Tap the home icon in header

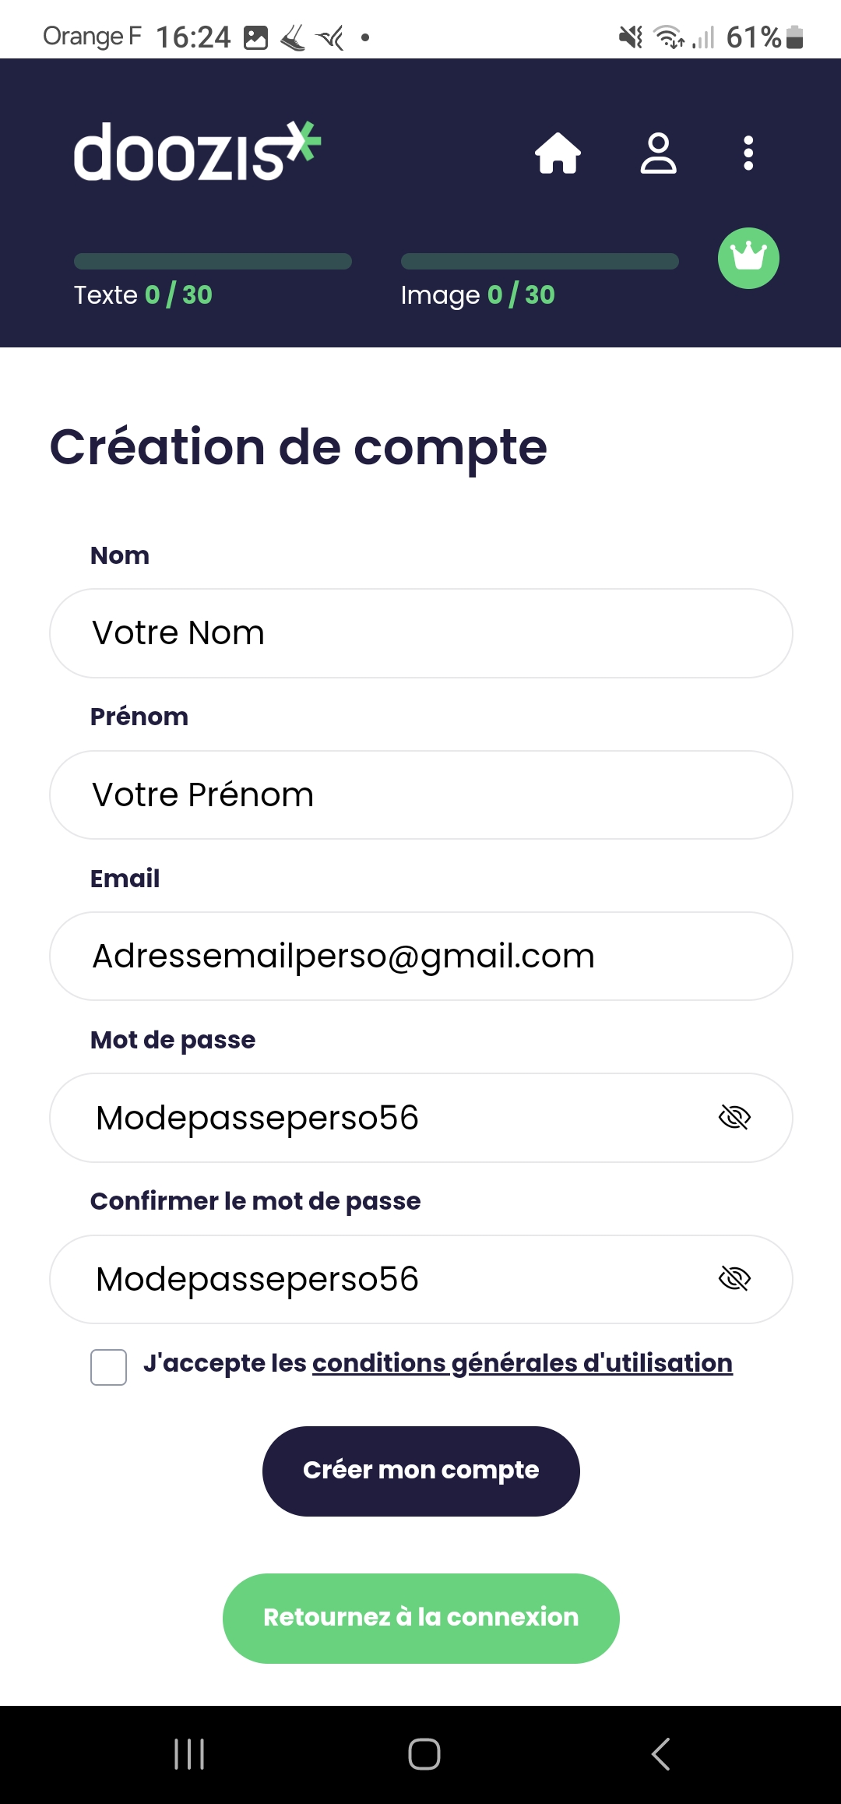point(558,153)
